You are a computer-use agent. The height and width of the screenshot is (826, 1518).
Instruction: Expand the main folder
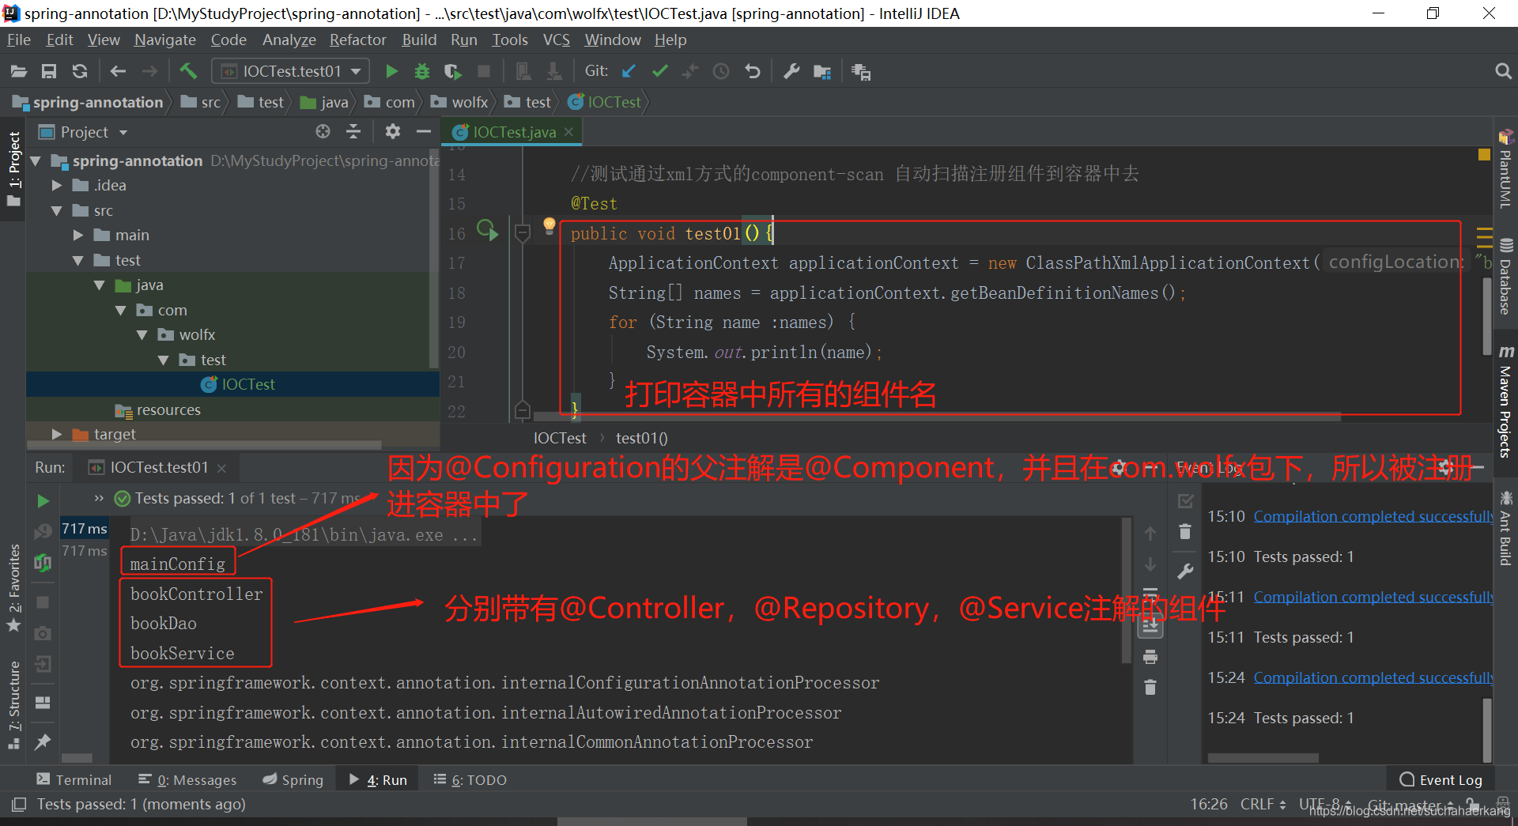point(78,236)
